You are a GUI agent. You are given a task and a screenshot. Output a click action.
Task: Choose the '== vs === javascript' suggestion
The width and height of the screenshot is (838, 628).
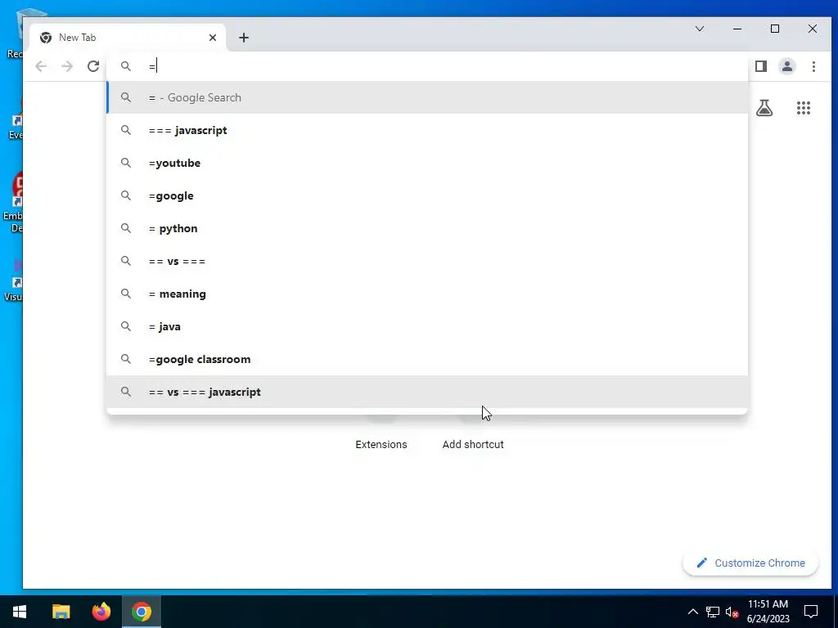tap(427, 392)
